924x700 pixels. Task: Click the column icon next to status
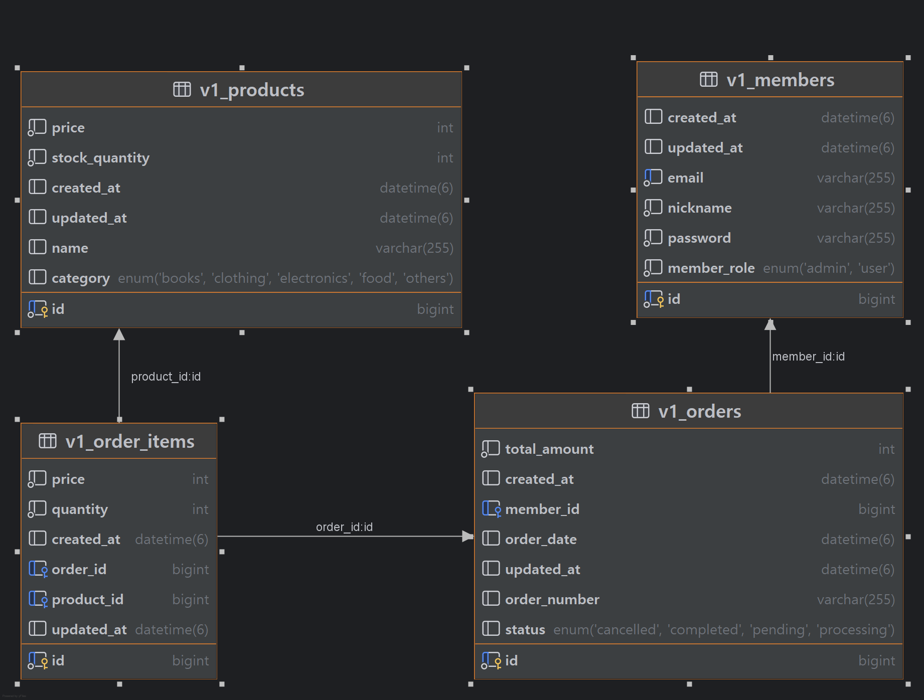point(491,628)
